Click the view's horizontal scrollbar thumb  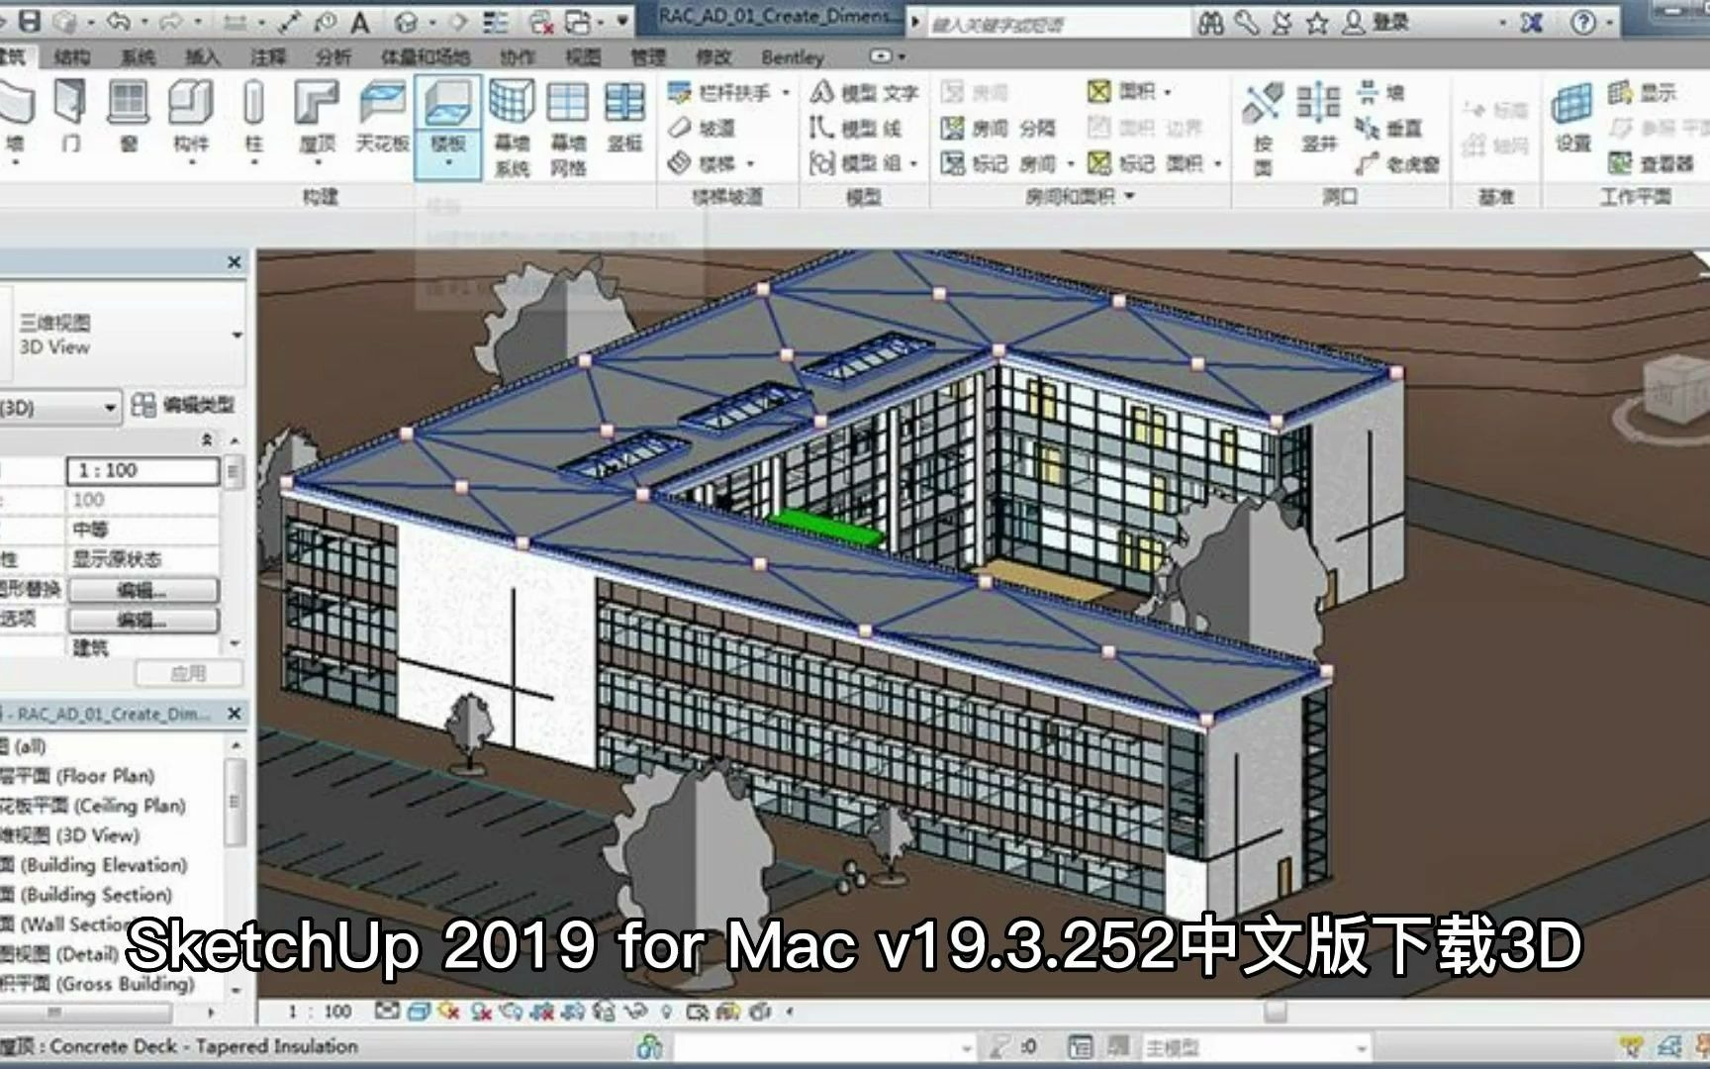[x=1275, y=1012]
